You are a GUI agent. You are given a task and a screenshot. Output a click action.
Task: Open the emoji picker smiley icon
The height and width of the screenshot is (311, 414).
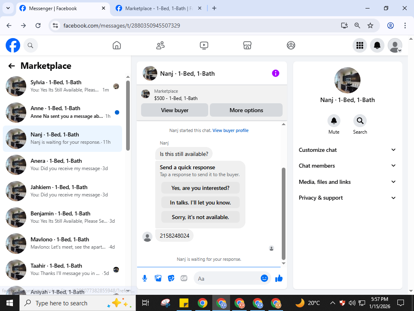[264, 278]
